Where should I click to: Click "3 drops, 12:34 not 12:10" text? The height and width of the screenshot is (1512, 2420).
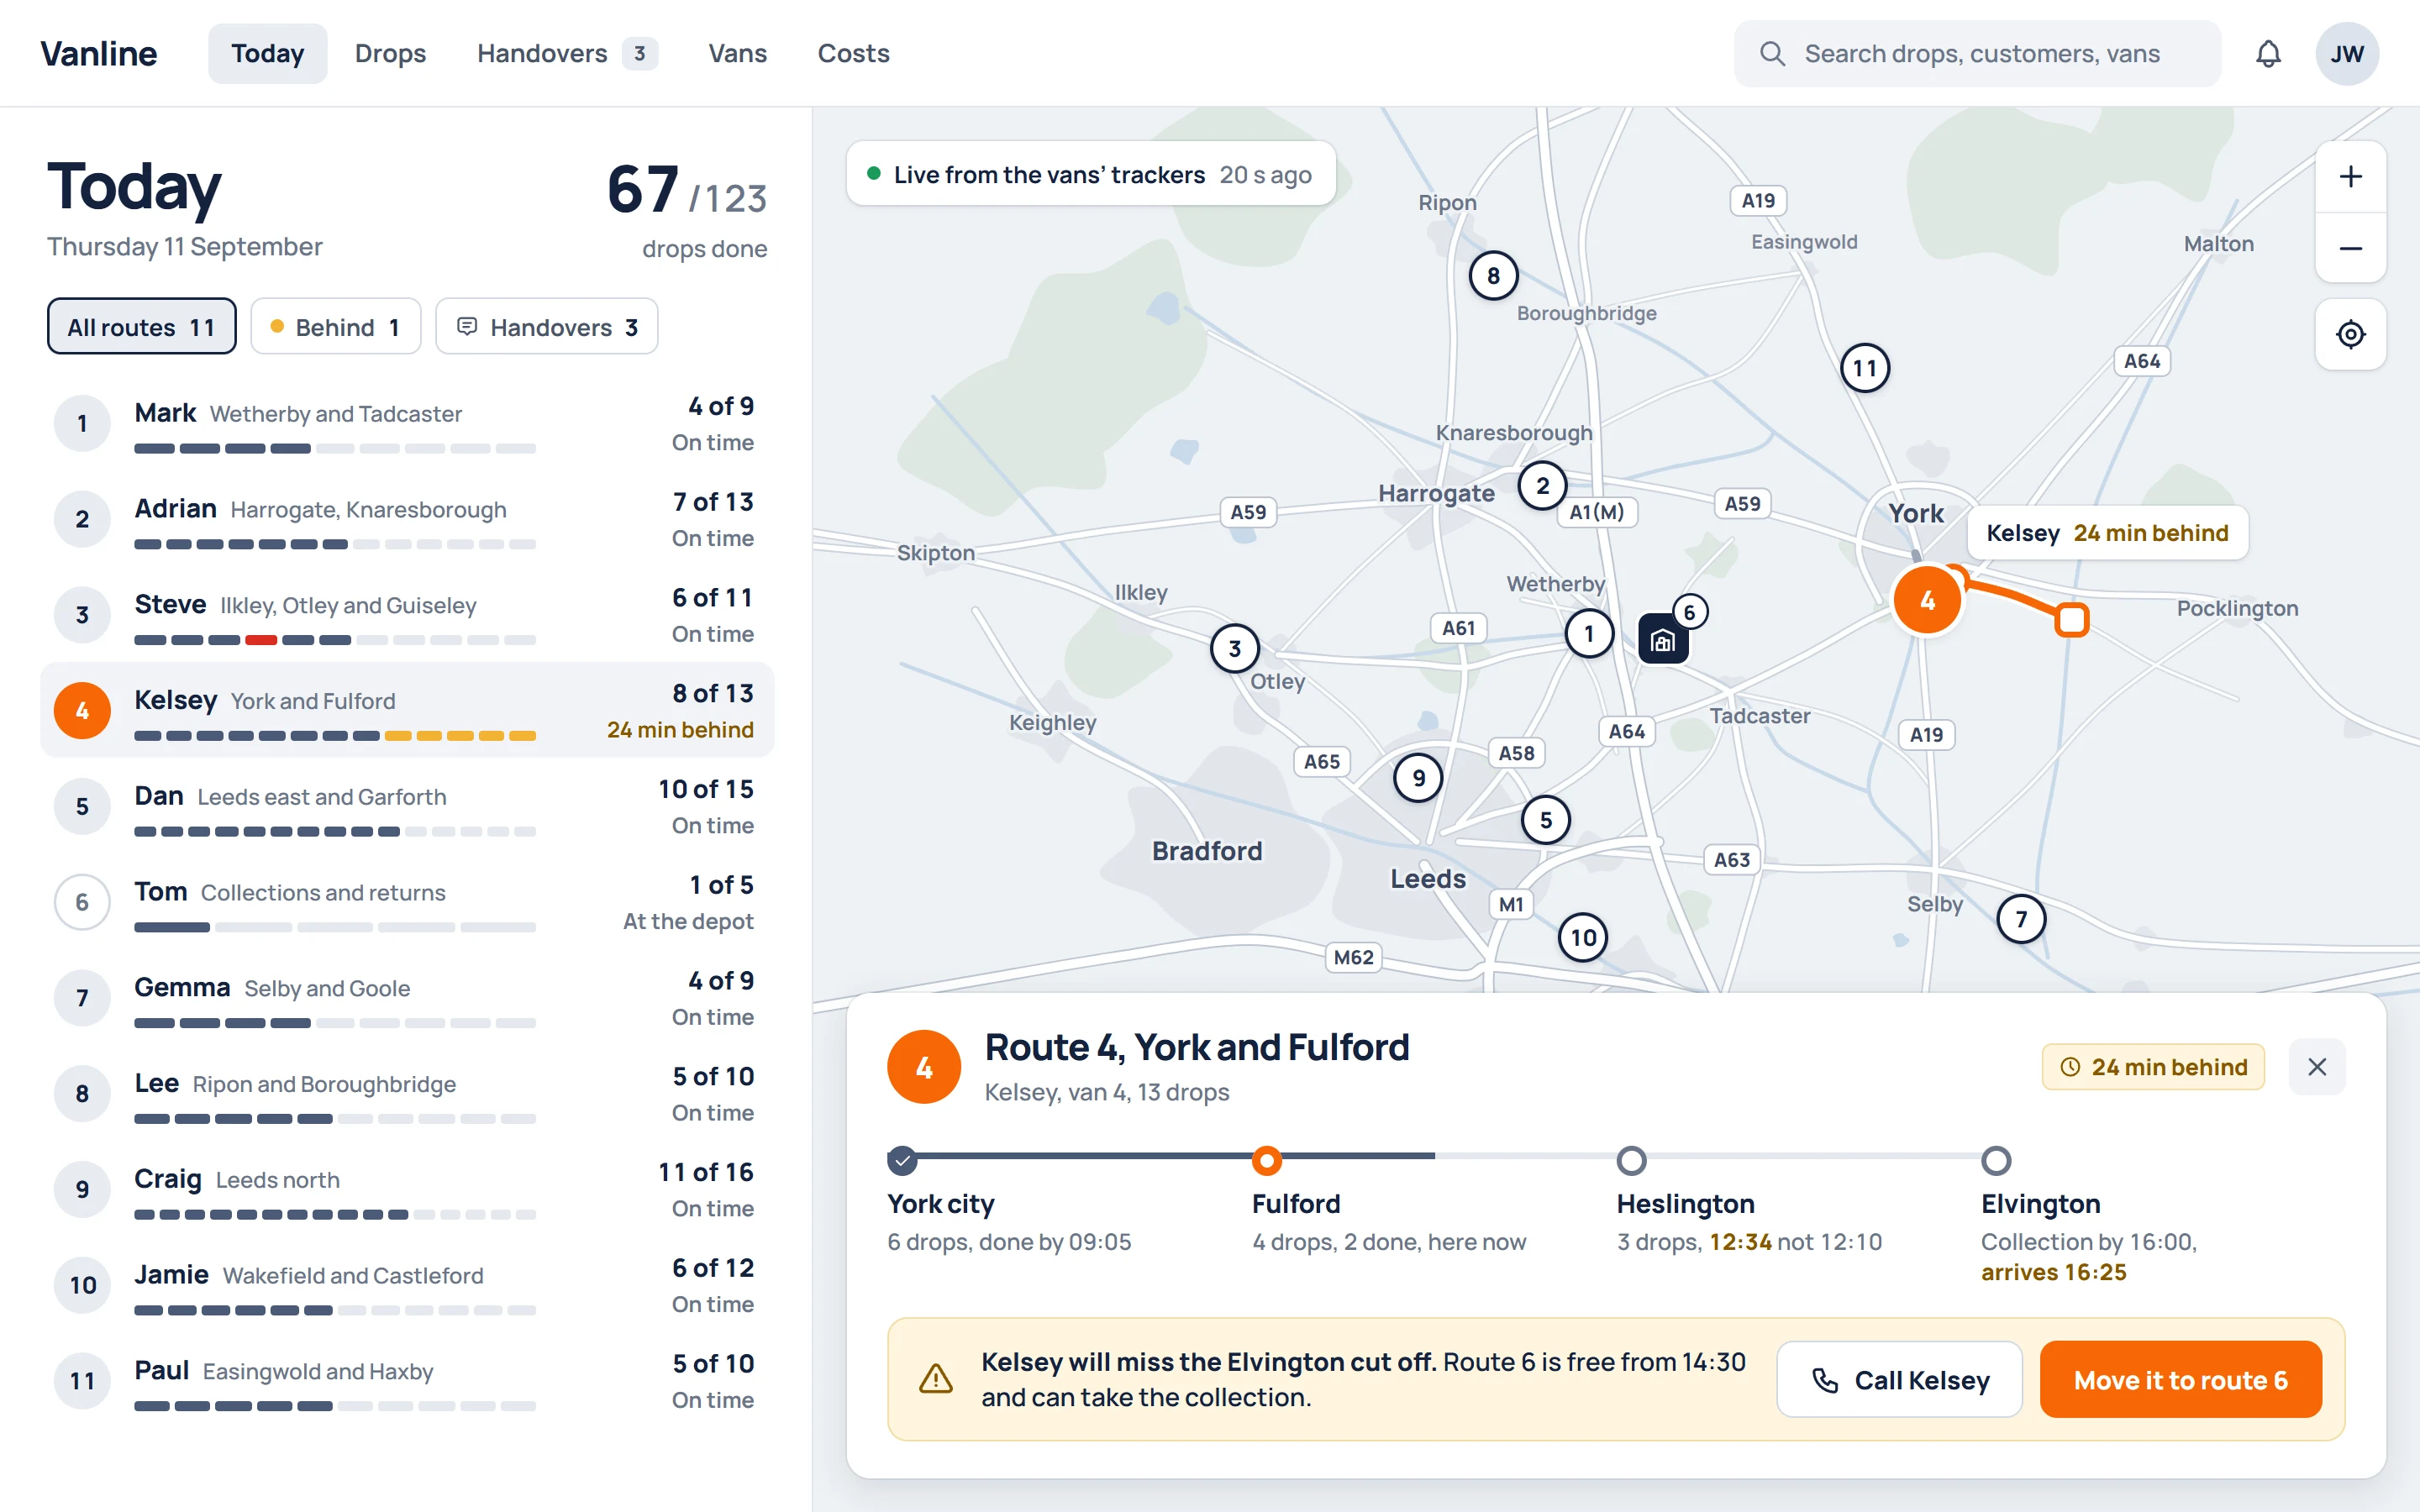pos(1749,1242)
